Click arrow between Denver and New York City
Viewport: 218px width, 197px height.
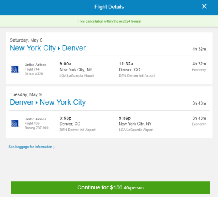pos(36,103)
